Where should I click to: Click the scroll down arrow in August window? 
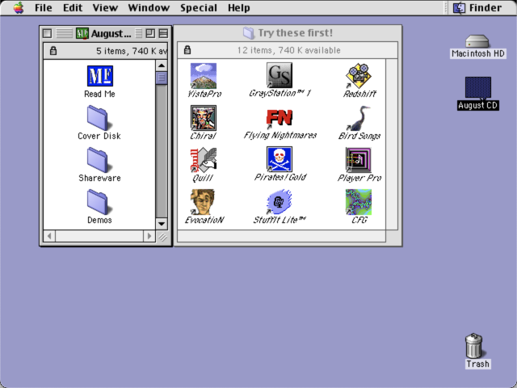162,224
